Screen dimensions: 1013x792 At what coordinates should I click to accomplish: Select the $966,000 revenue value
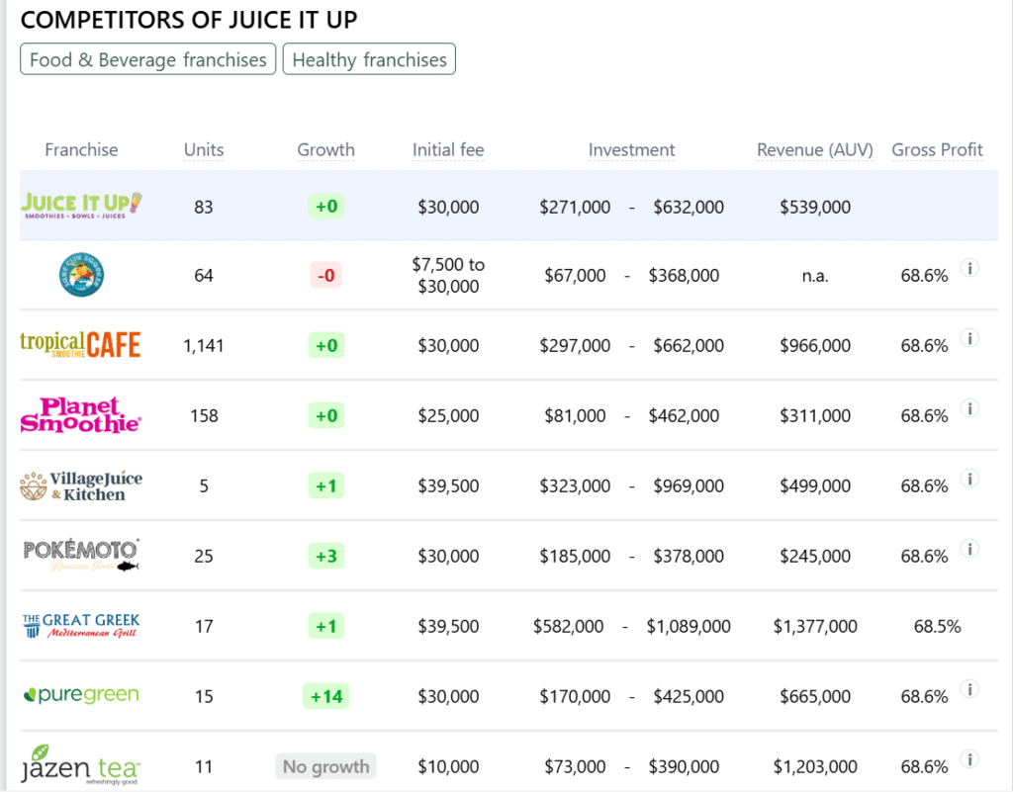click(x=815, y=346)
